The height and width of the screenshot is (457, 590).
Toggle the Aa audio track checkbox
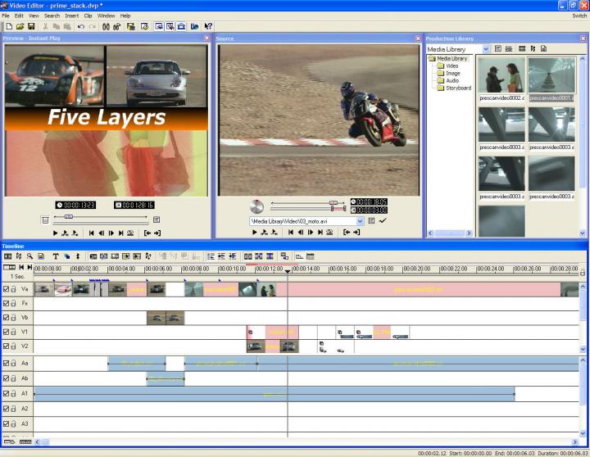pyautogui.click(x=6, y=363)
